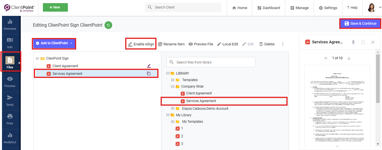The height and width of the screenshot is (150, 382).
Task: Open the more options vertical dots menu
Action: (x=283, y=44)
